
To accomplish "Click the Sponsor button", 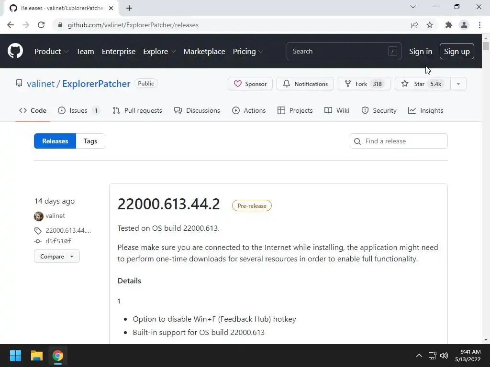I will click(x=250, y=84).
